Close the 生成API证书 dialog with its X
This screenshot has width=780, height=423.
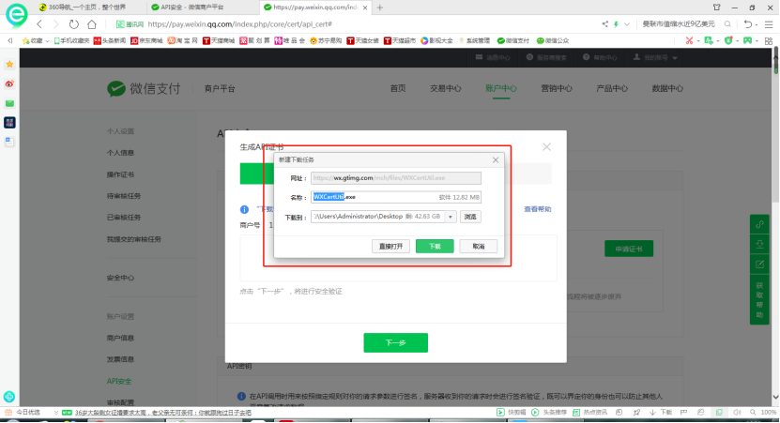pos(546,146)
